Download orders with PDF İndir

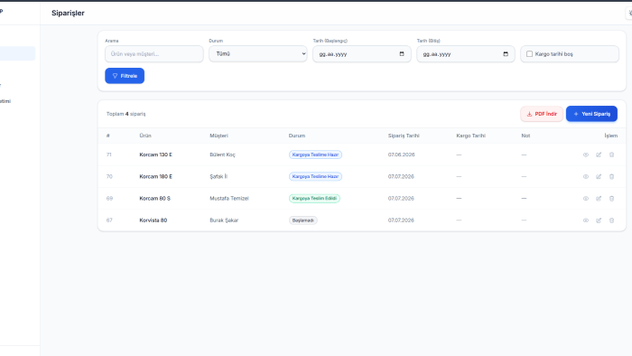pos(542,114)
